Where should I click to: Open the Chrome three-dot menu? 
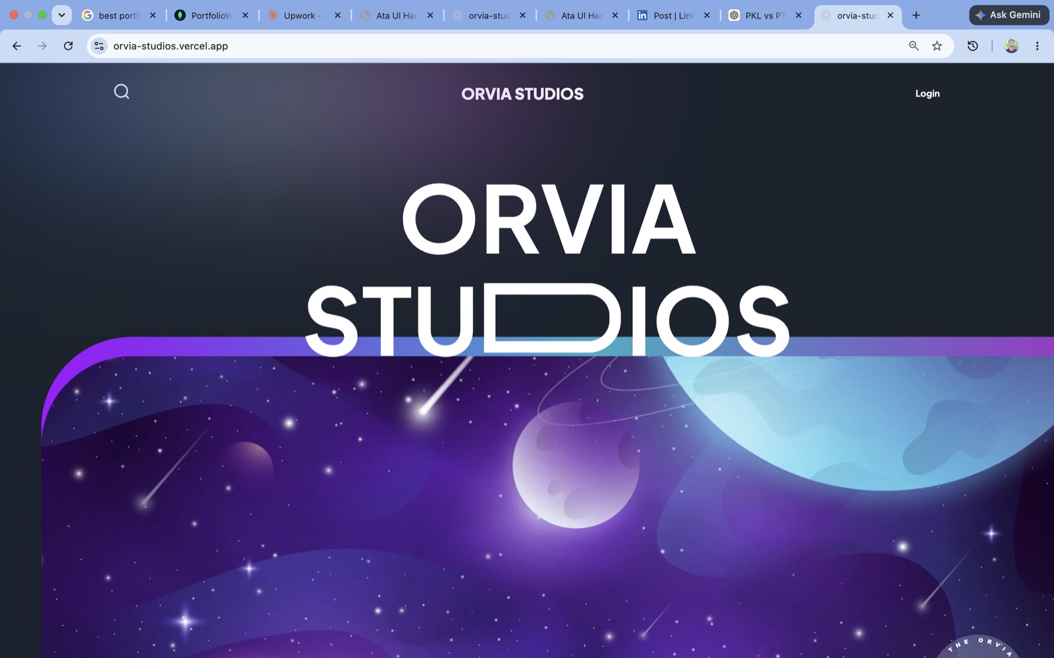pos(1037,46)
